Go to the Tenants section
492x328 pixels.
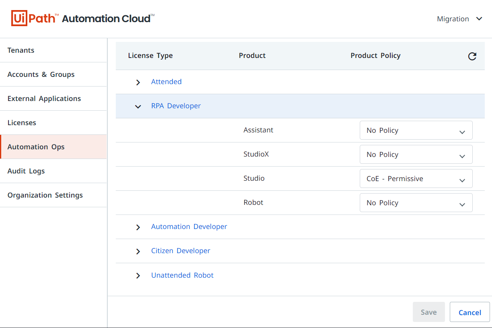[x=53, y=50]
